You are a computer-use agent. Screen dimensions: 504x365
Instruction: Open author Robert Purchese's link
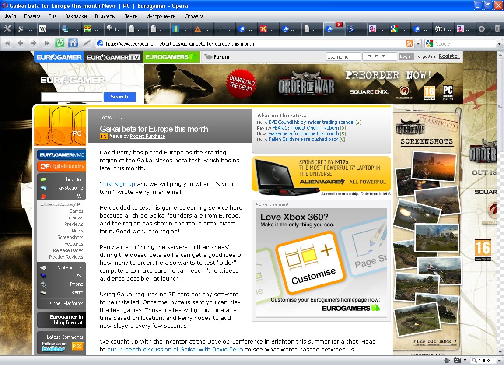coord(147,137)
